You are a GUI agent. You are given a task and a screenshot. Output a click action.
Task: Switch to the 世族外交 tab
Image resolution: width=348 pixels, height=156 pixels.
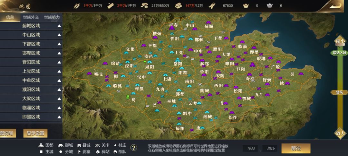click(31, 17)
